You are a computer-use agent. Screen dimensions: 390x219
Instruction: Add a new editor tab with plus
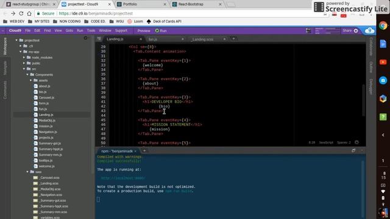233,39
